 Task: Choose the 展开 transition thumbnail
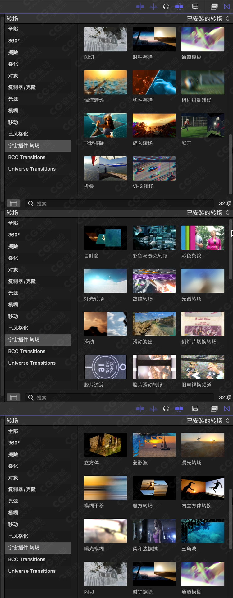point(203,125)
